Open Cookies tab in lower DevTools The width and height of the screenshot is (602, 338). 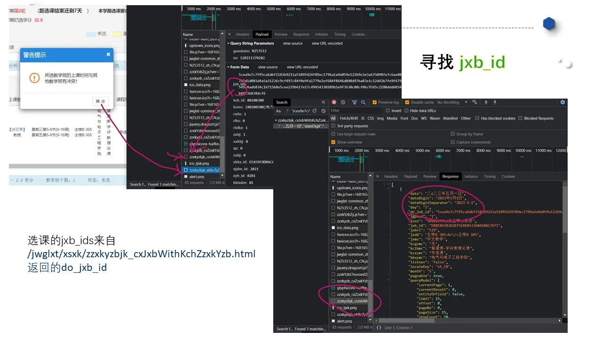[508, 177]
